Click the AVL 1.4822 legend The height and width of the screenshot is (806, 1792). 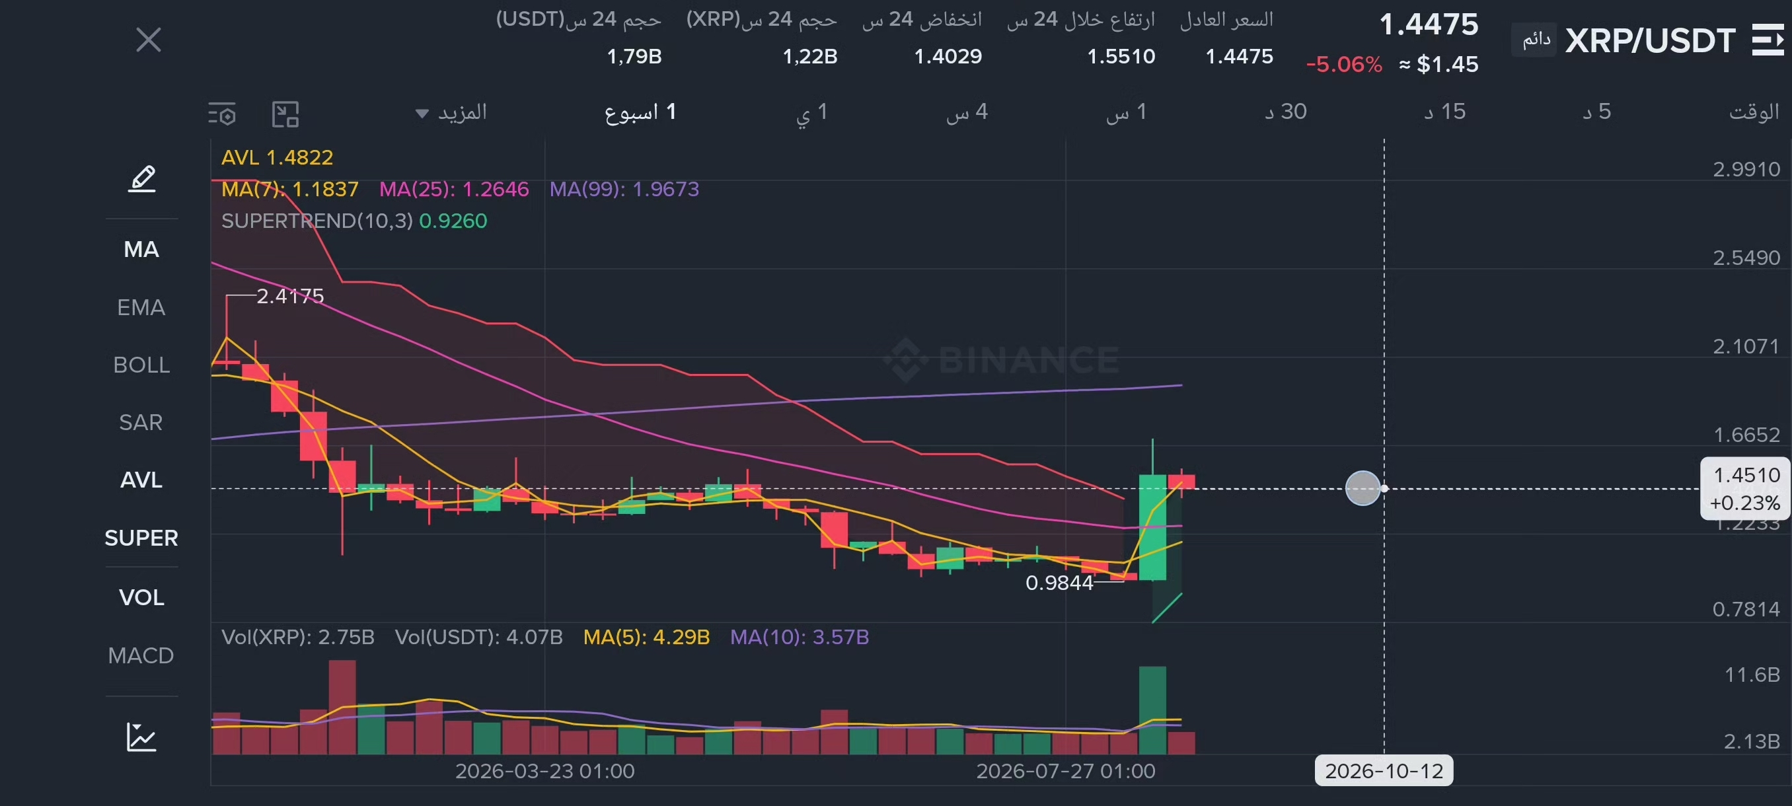point(277,158)
